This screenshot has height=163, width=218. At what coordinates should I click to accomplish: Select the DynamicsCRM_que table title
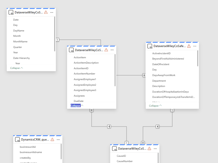point(35,140)
